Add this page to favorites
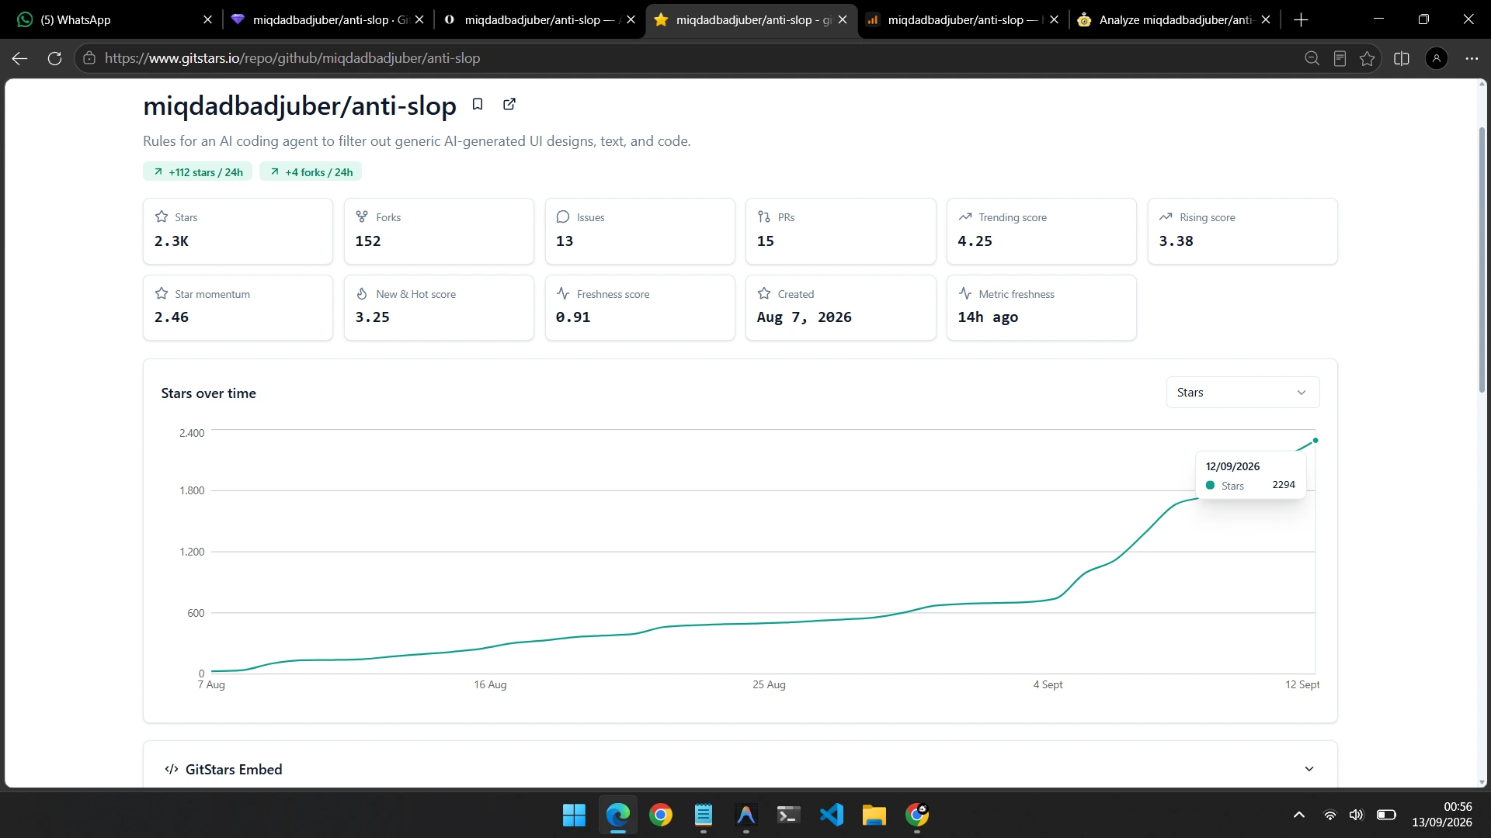Viewport: 1491px width, 838px height. (1368, 58)
